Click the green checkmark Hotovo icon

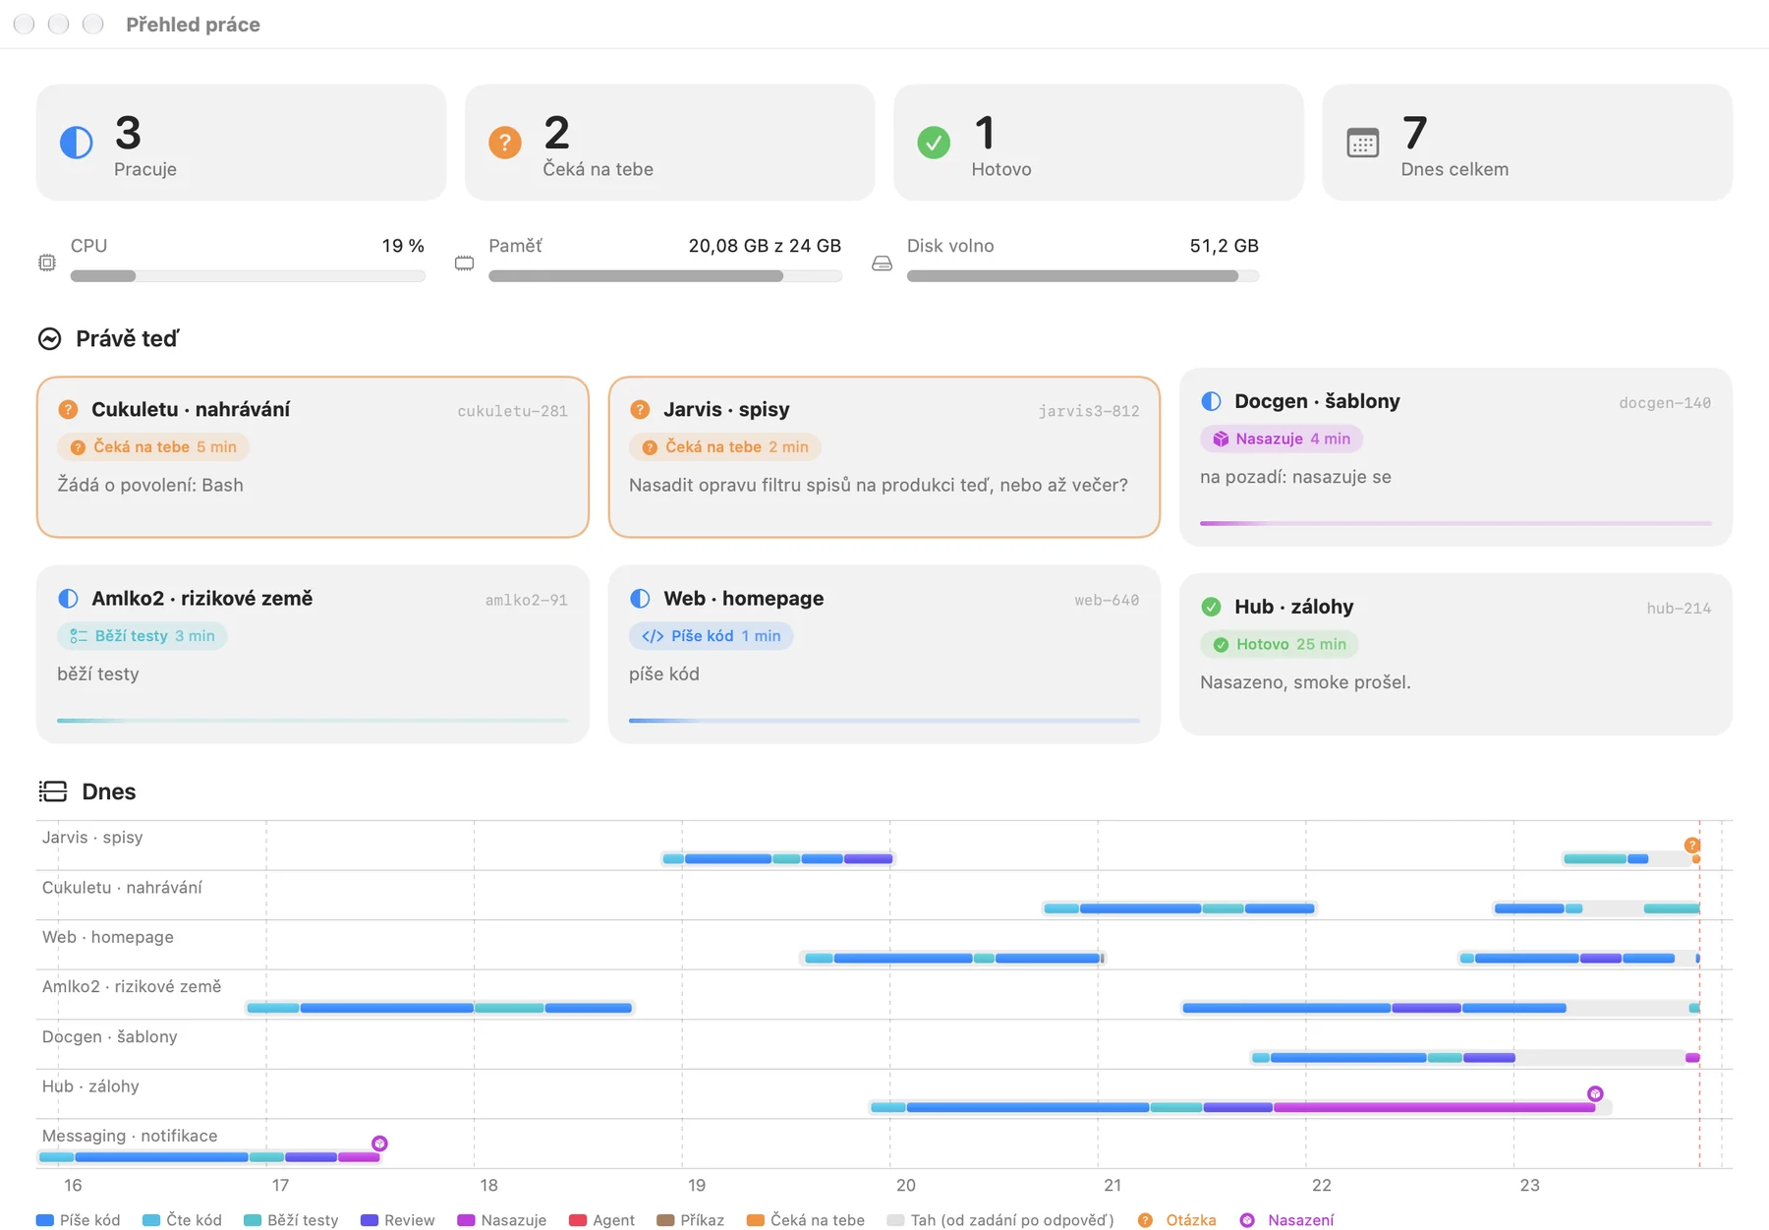tap(934, 143)
